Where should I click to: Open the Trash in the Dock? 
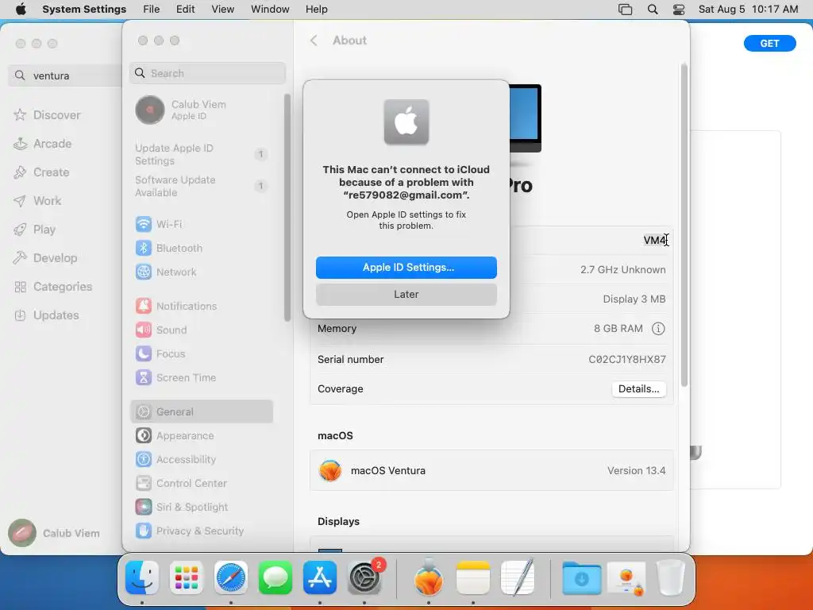click(x=671, y=577)
